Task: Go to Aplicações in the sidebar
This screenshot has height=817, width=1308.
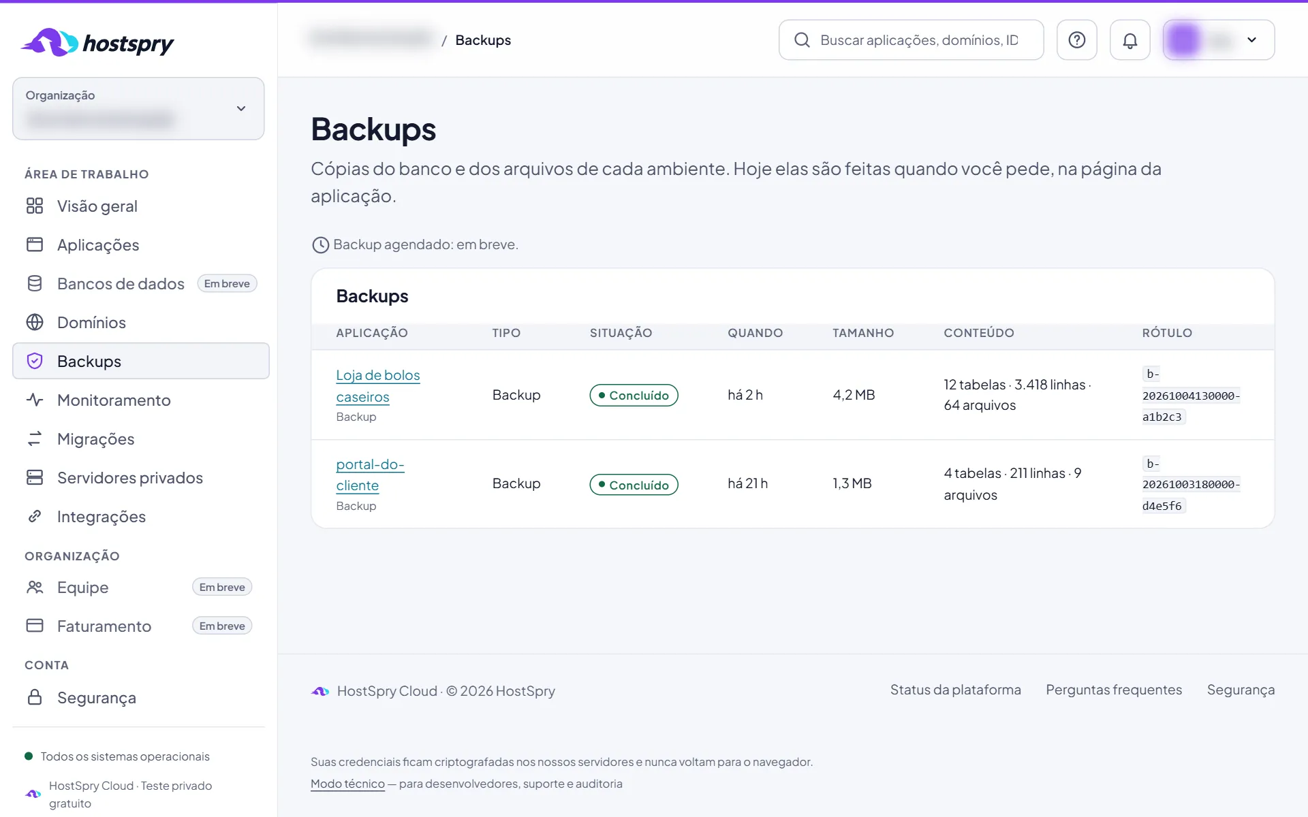Action: pos(141,244)
